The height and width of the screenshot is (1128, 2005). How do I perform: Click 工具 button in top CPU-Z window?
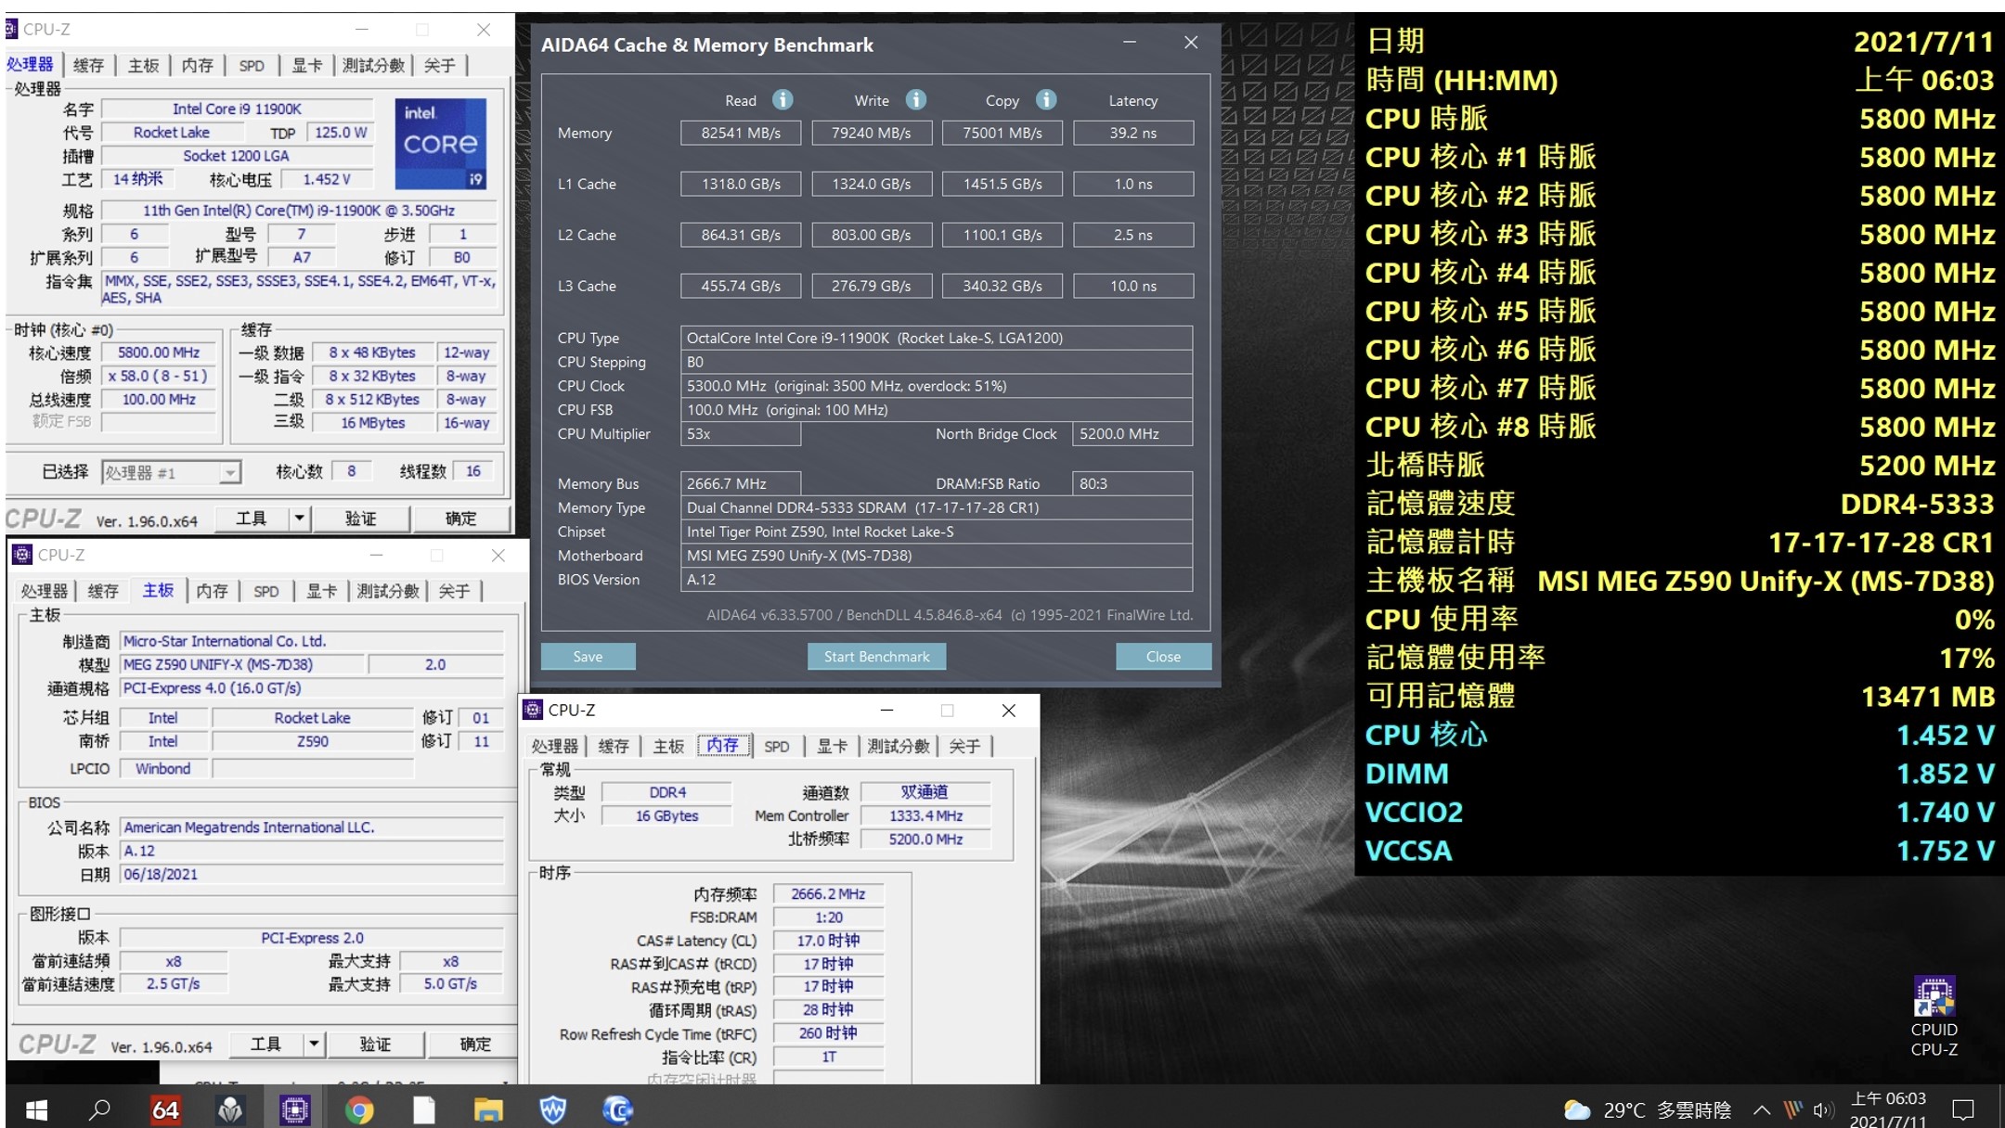coord(251,519)
